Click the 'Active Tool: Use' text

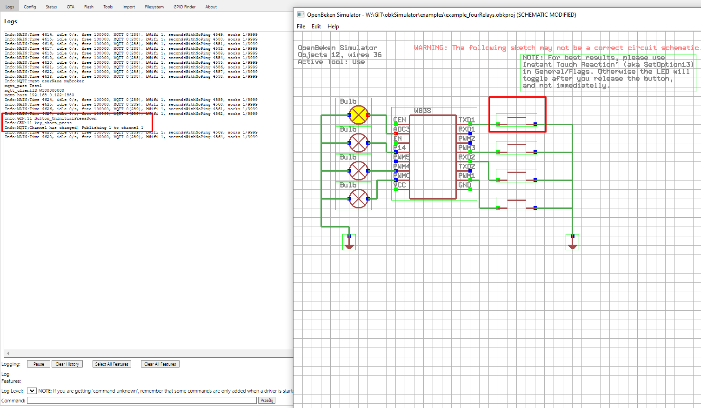click(331, 62)
